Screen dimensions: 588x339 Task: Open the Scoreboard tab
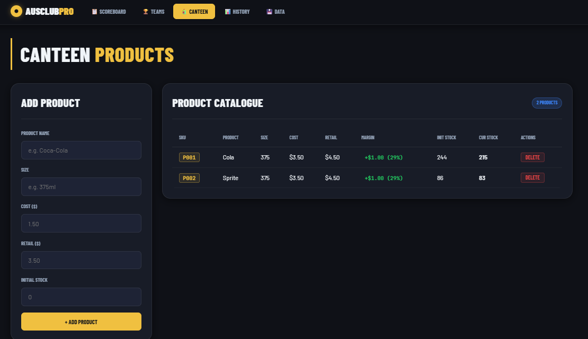[x=109, y=12]
